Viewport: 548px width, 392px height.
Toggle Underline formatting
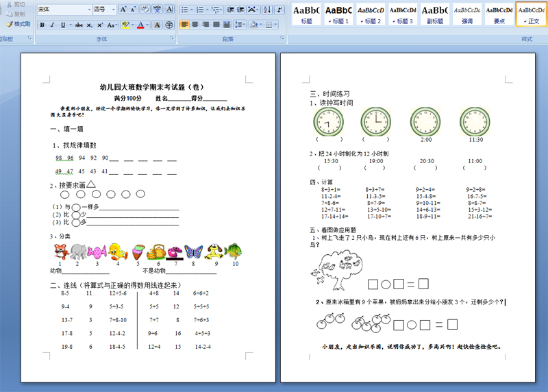click(63, 25)
